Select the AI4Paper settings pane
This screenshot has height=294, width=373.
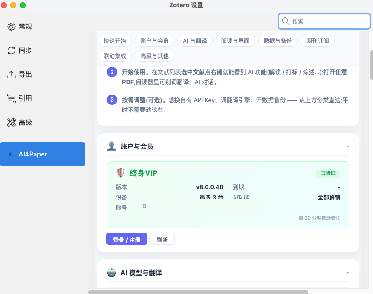pos(43,154)
